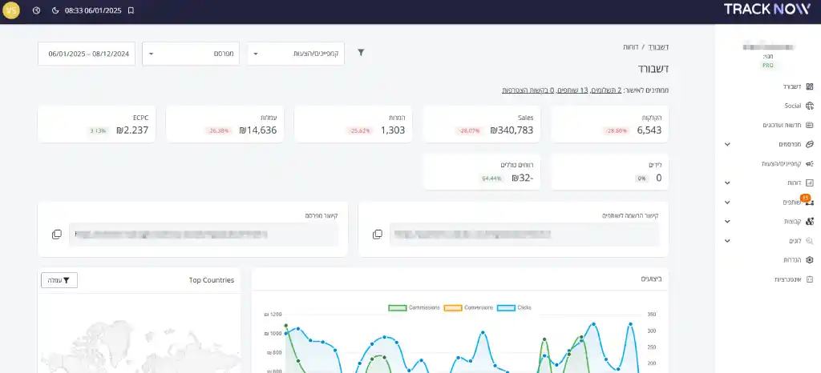
Task: Toggle the Conversions legend swatch
Action: pyautogui.click(x=453, y=307)
